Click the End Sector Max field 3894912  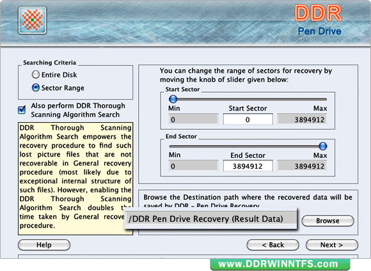pos(302,166)
